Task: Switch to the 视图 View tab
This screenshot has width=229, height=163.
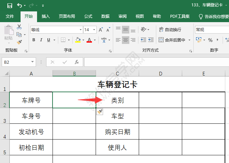Action: pos(140,16)
